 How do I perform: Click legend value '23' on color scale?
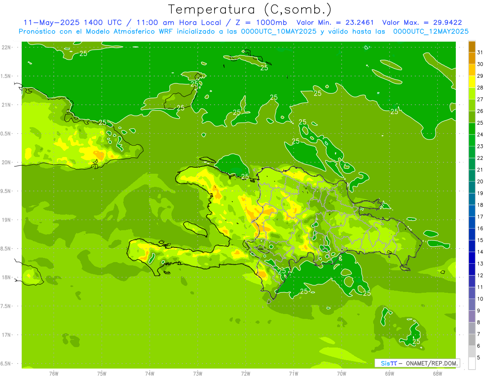(x=480, y=146)
